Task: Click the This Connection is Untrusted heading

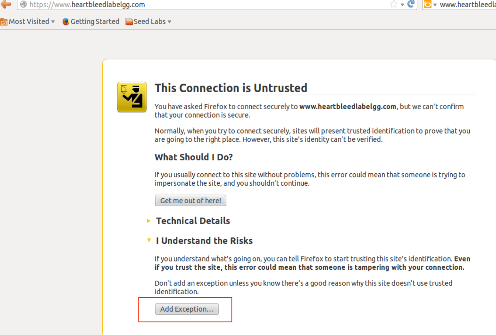Action: [231, 88]
